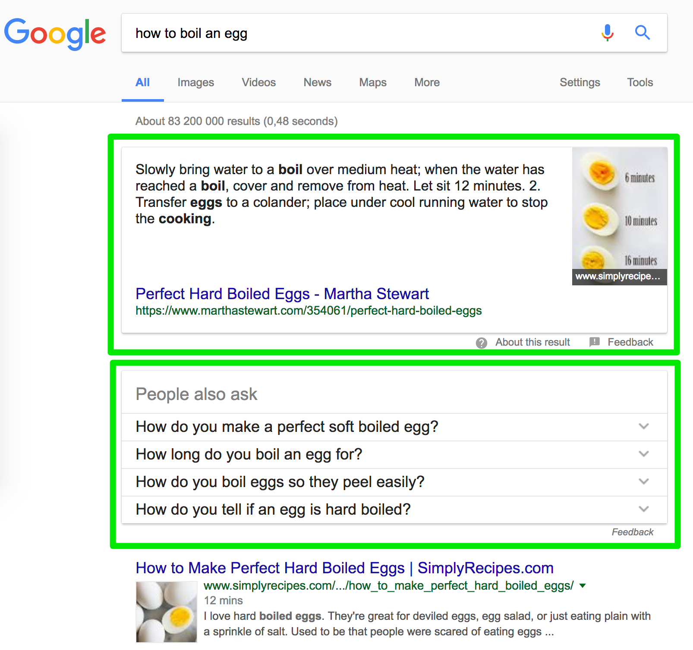Click the www.simplyrecipe... image caption

coord(620,277)
